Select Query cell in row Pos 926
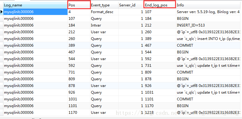 pos(104,92)
